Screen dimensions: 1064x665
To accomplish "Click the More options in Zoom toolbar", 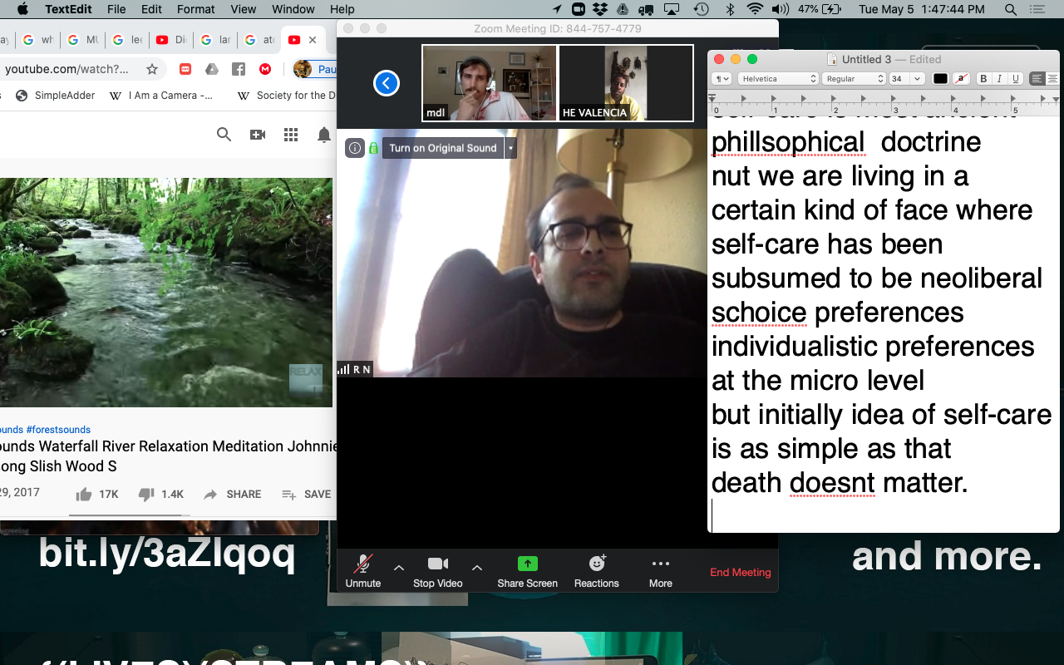I will point(659,571).
